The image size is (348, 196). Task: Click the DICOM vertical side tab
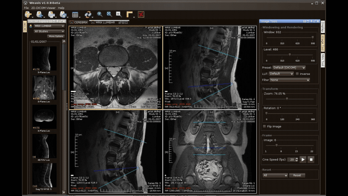25,27
